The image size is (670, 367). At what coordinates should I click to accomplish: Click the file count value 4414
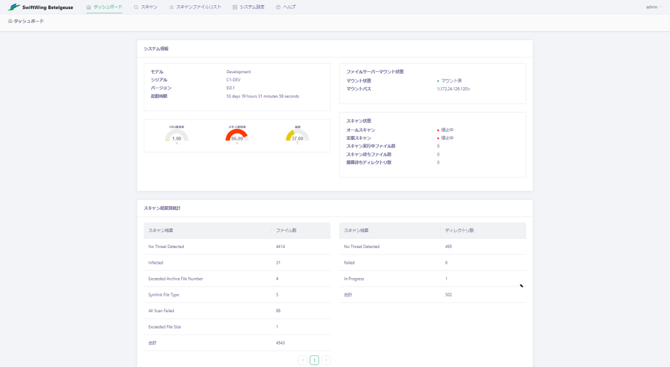point(280,247)
